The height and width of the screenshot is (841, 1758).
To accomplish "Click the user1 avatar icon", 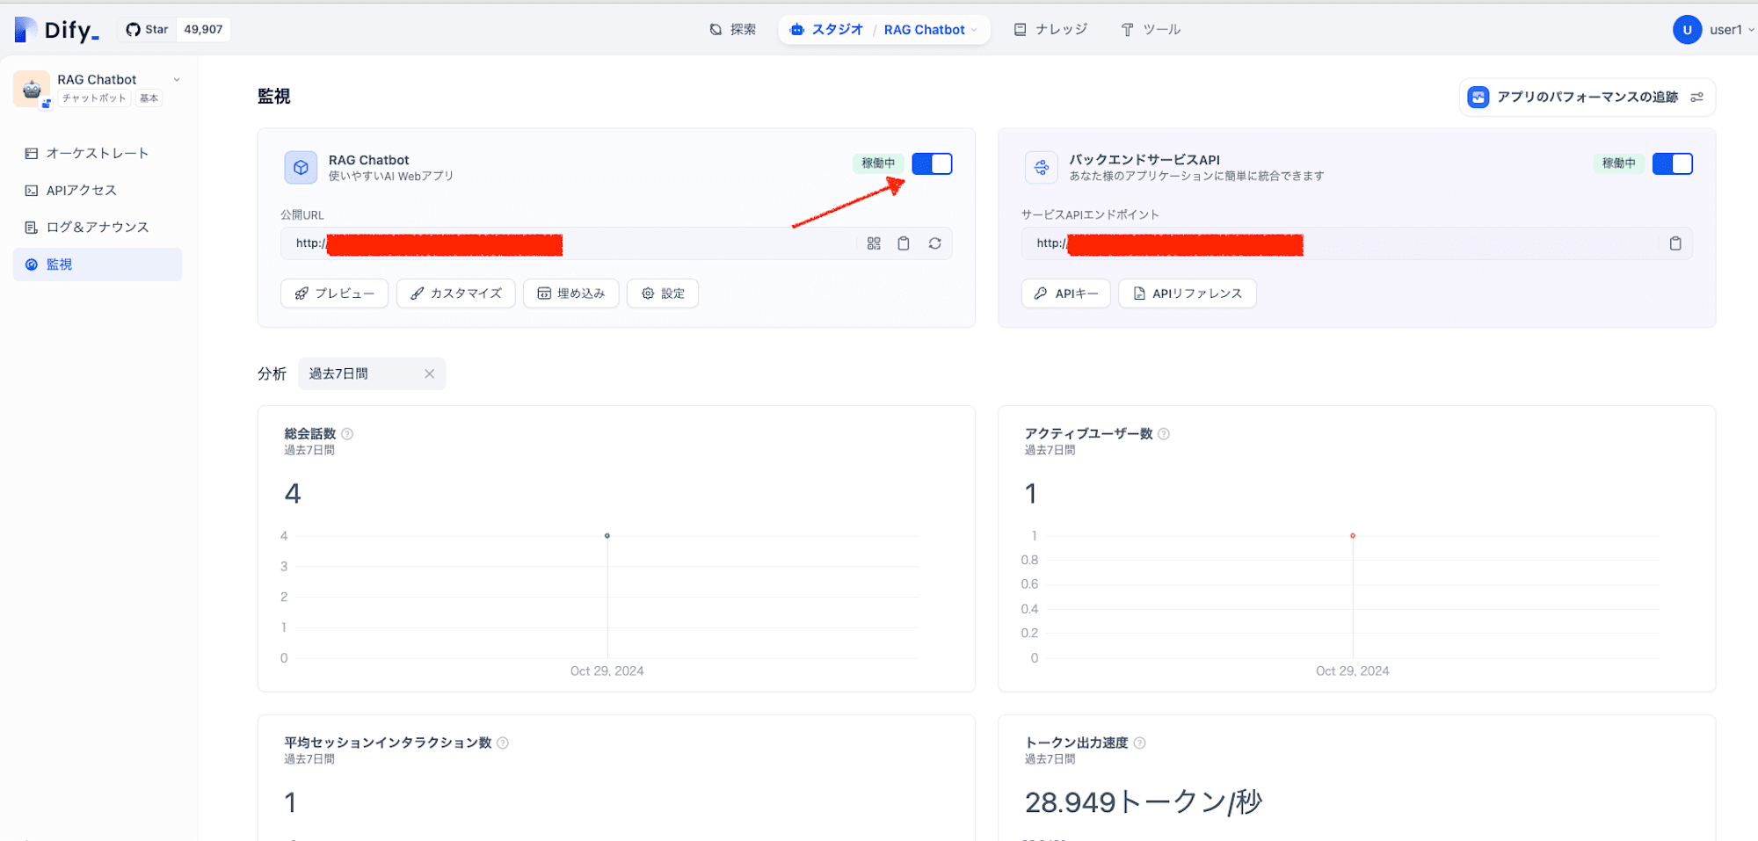I will 1687,30.
